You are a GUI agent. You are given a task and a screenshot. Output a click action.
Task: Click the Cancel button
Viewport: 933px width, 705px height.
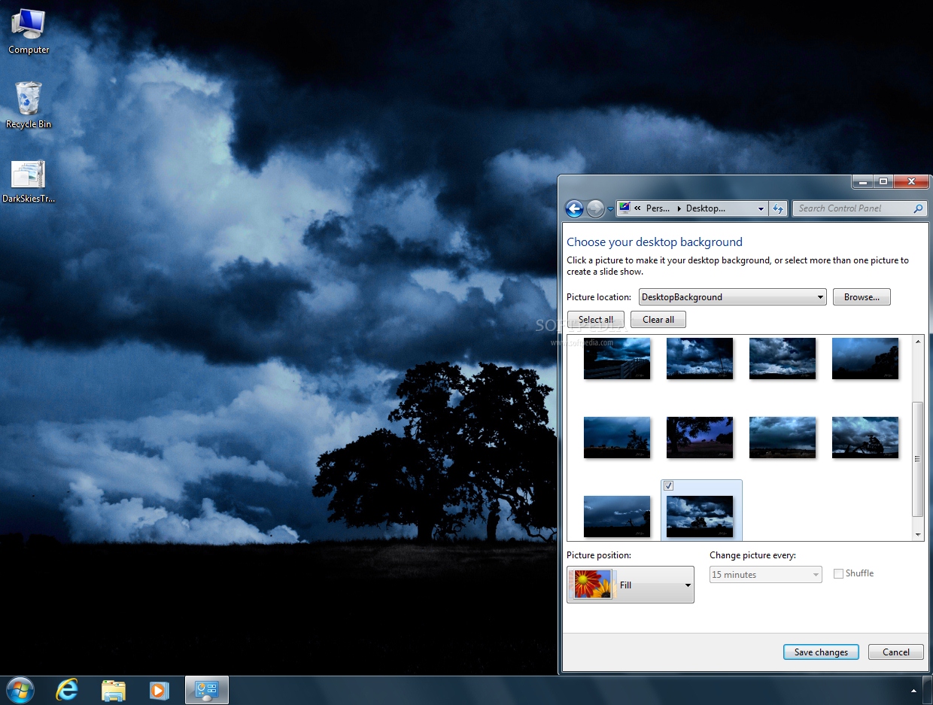point(896,652)
